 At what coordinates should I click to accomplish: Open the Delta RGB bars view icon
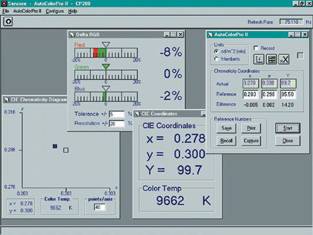click(x=271, y=60)
